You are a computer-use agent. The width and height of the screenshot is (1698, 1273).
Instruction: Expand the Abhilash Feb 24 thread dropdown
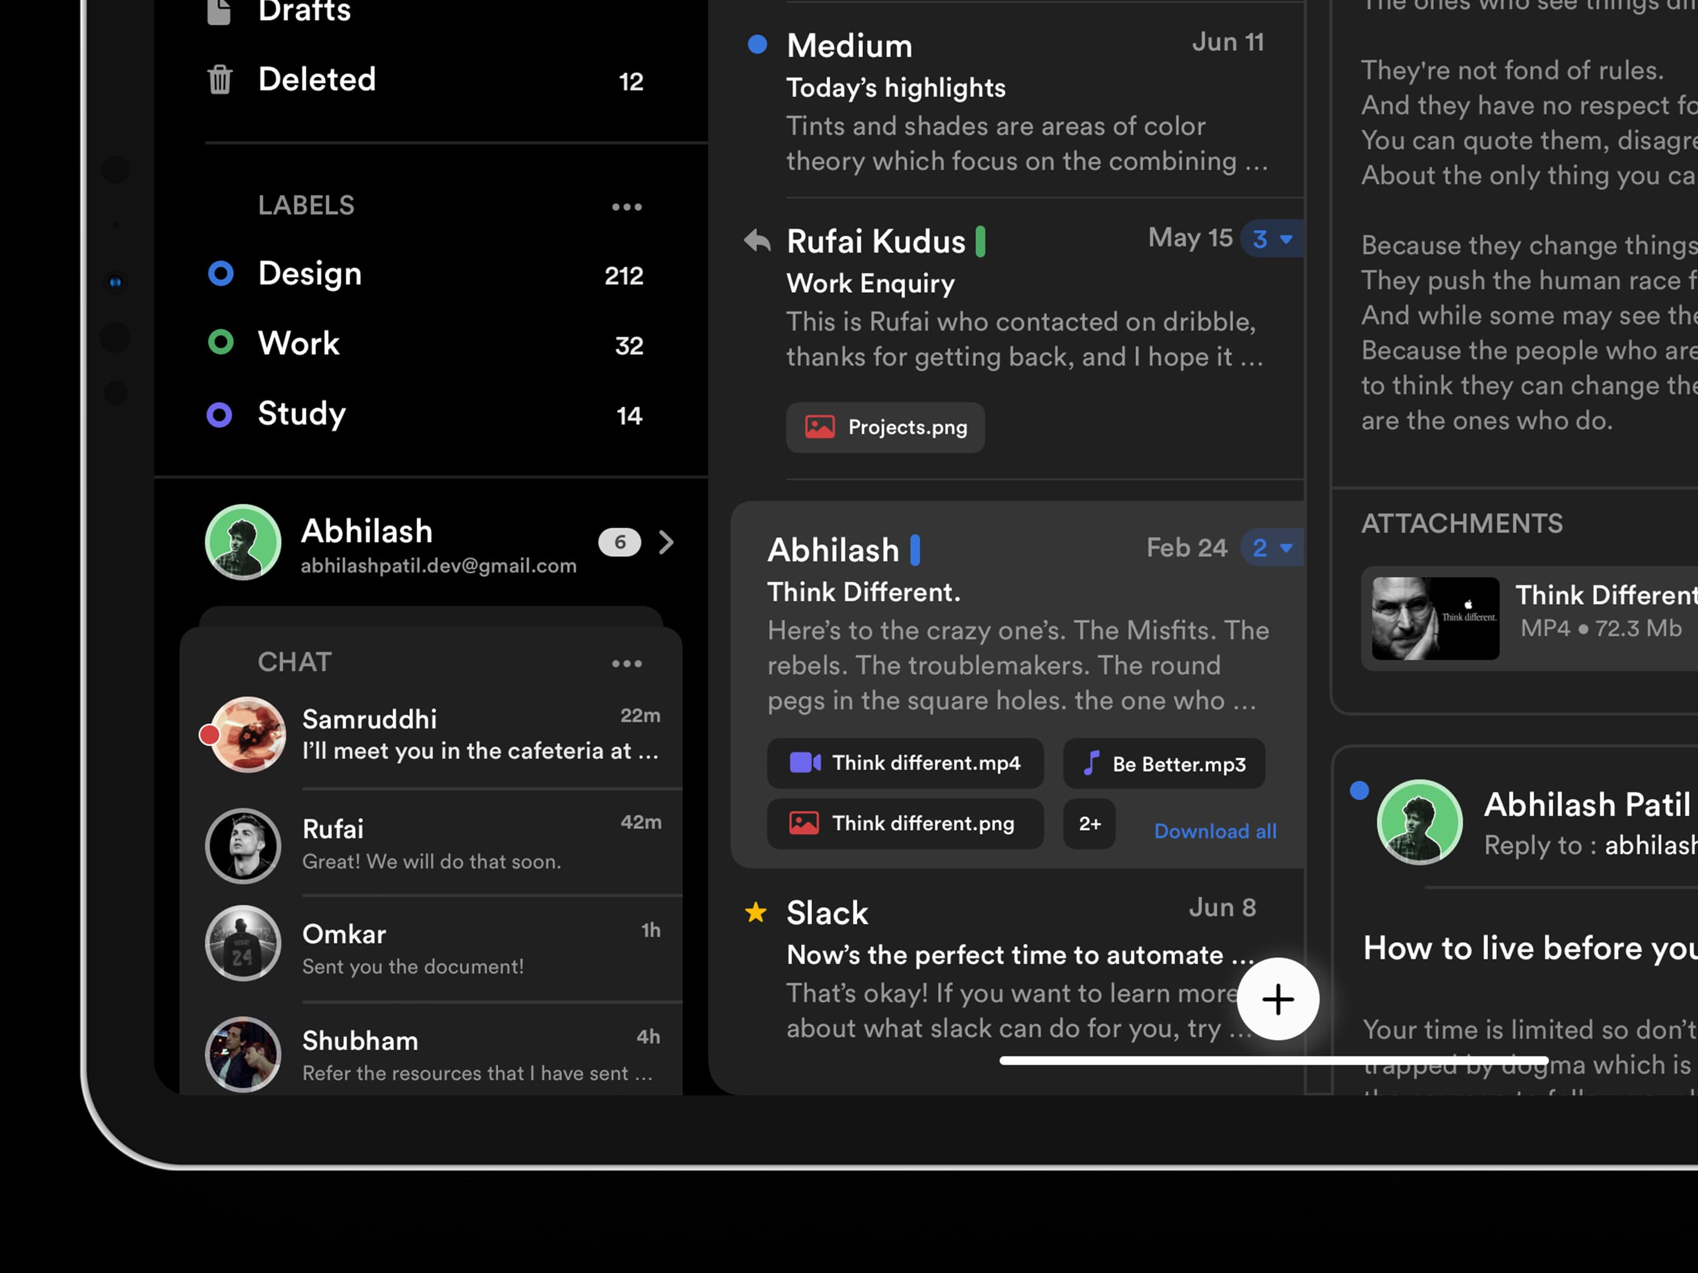click(x=1272, y=548)
